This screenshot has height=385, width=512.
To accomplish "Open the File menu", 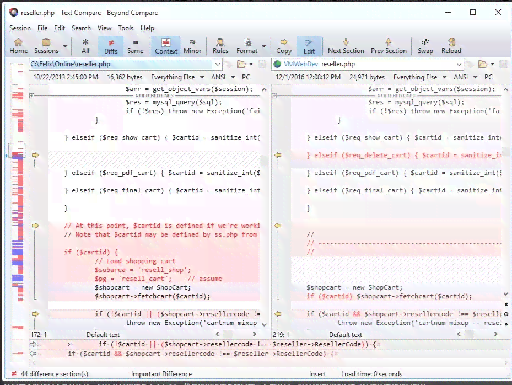I will (42, 28).
